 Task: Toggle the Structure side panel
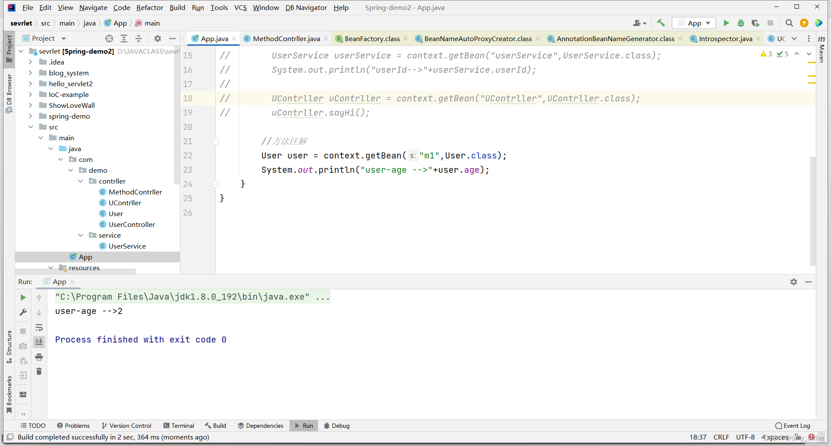(9, 347)
